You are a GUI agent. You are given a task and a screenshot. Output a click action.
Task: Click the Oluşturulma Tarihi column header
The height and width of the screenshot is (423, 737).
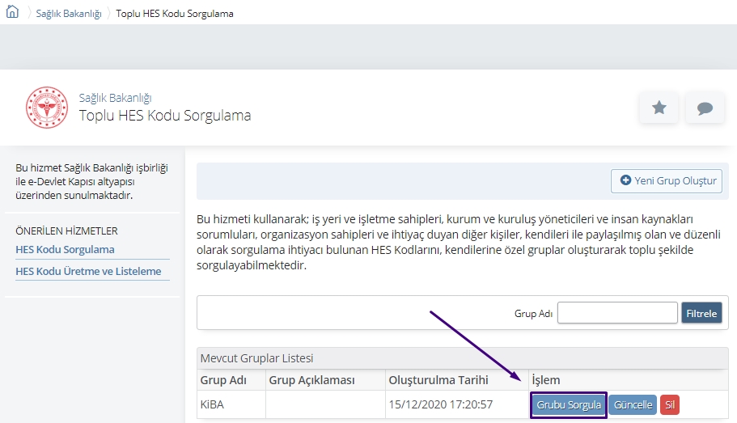[x=440, y=380]
